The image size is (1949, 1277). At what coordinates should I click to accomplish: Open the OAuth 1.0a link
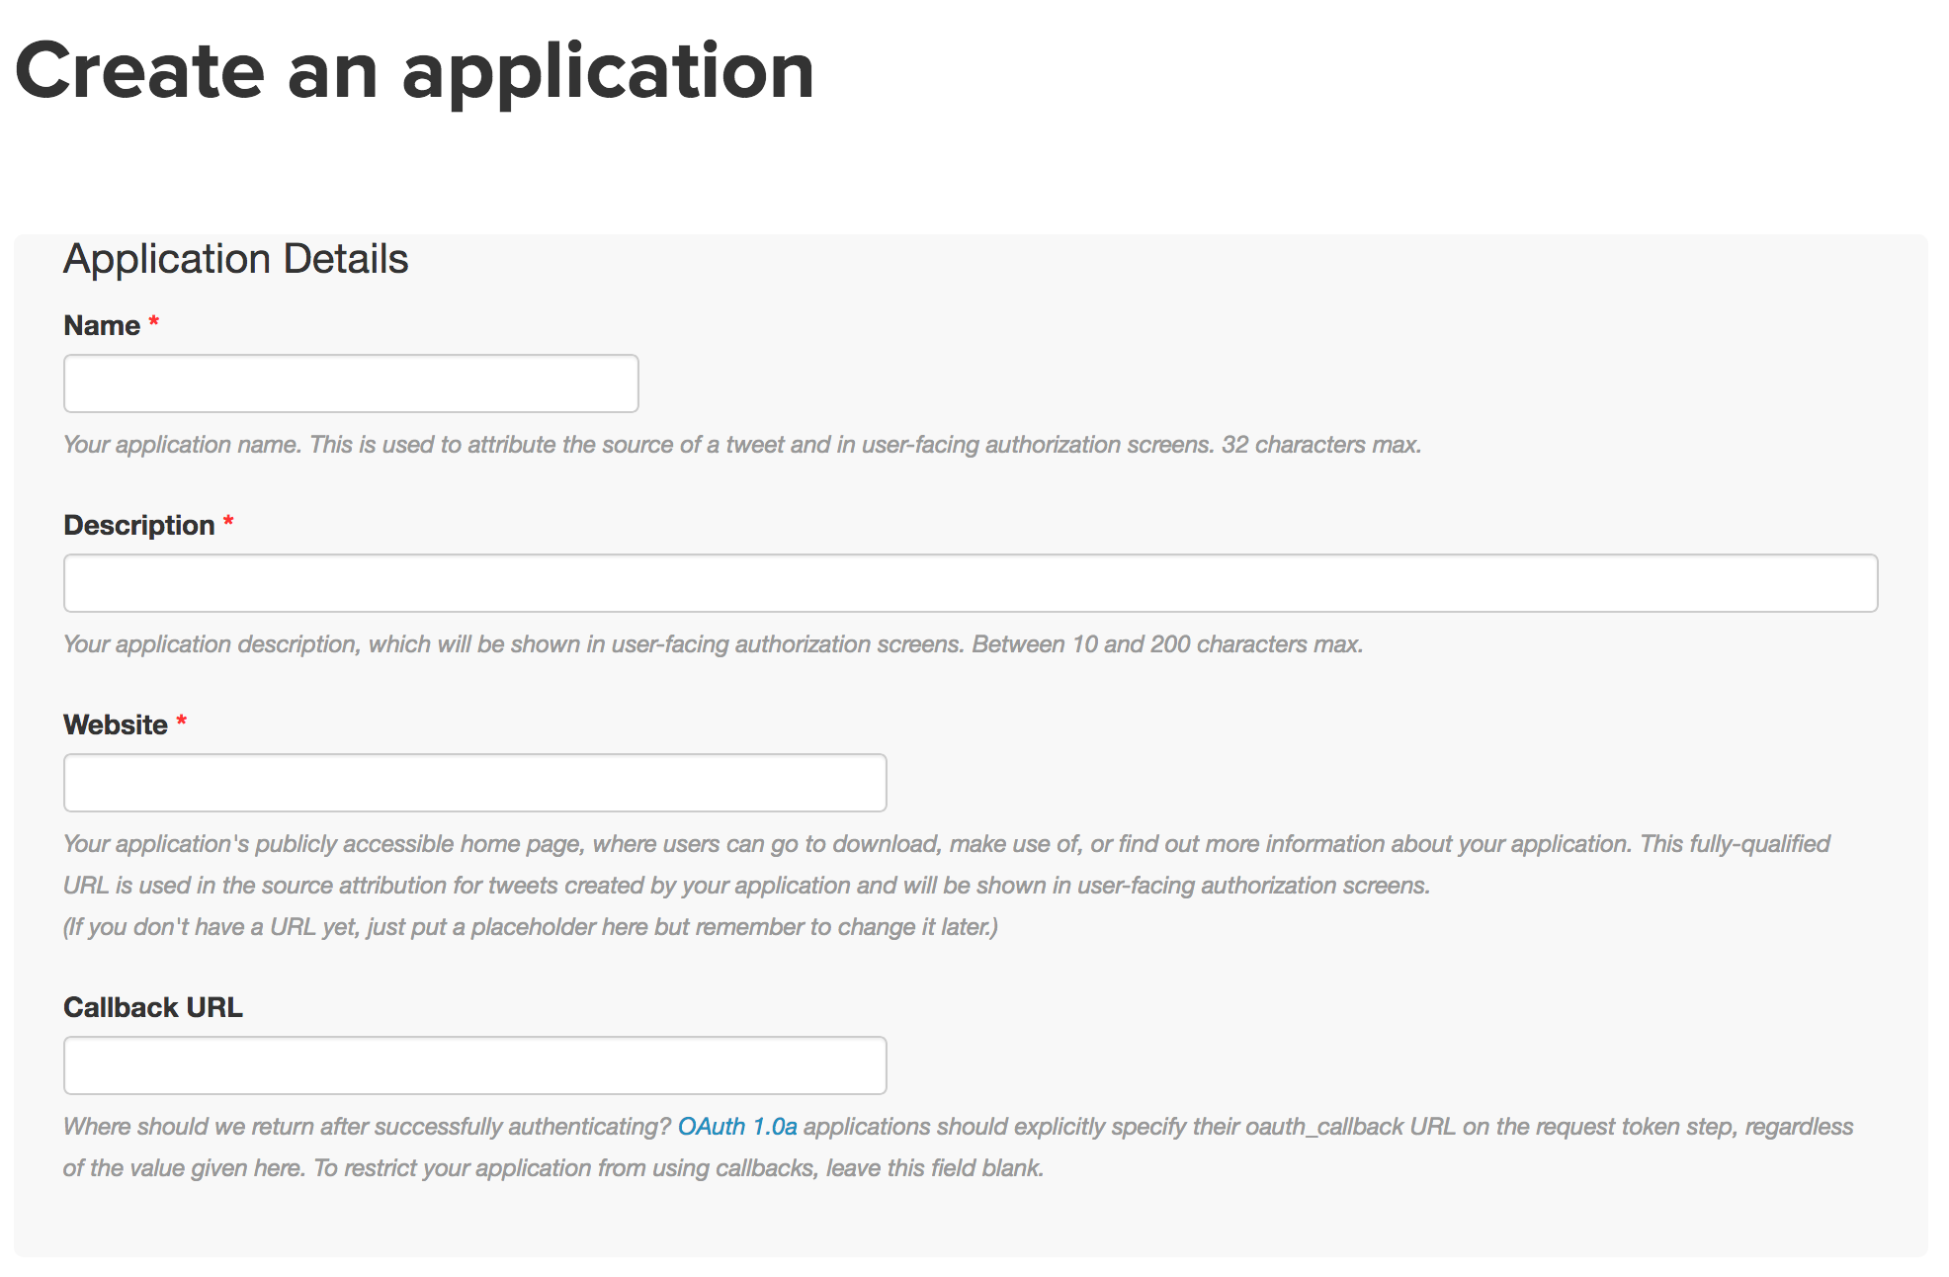click(737, 1127)
